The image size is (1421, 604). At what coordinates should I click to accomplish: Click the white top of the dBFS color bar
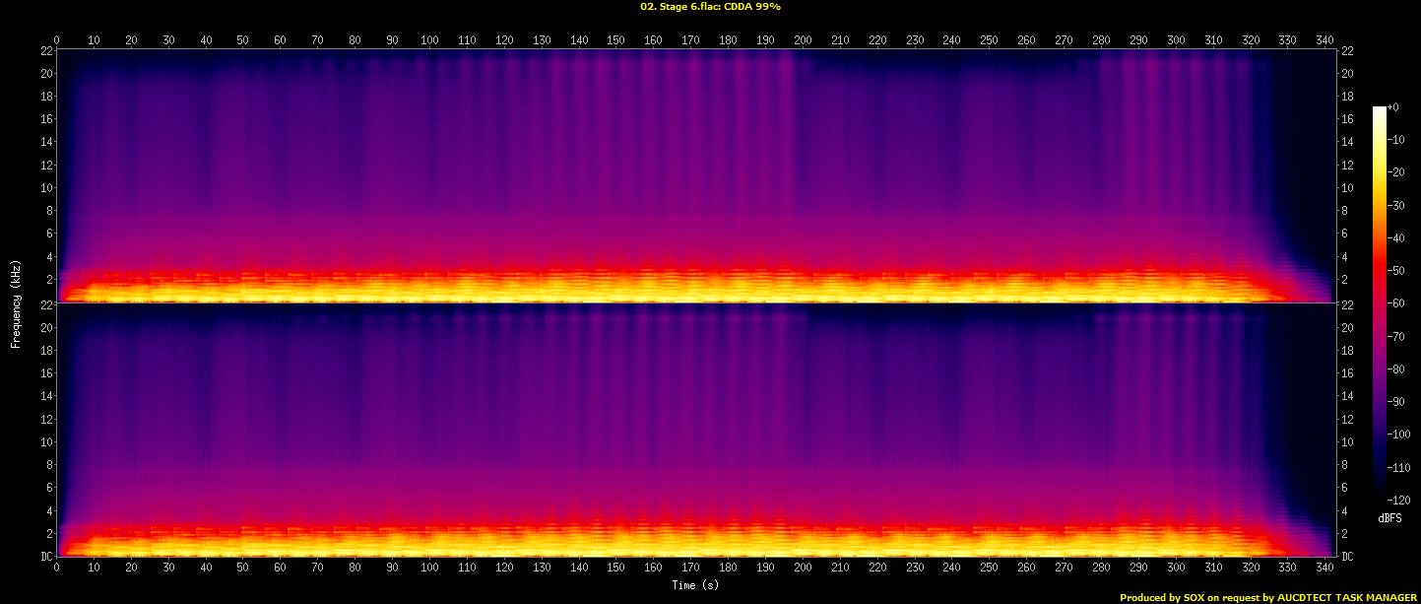click(1379, 111)
